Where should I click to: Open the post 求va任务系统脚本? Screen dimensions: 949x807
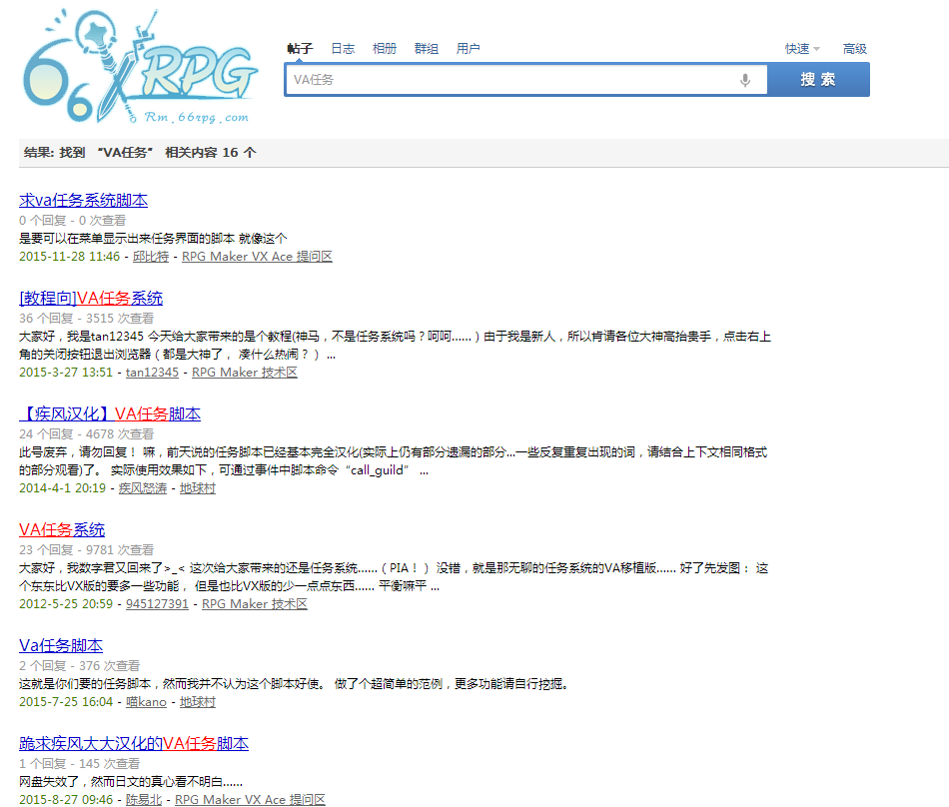point(84,200)
